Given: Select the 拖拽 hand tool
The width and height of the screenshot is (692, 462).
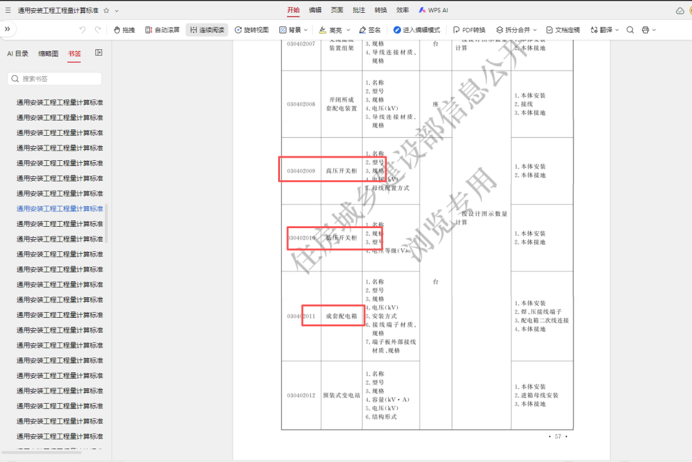Looking at the screenshot, I should [124, 30].
